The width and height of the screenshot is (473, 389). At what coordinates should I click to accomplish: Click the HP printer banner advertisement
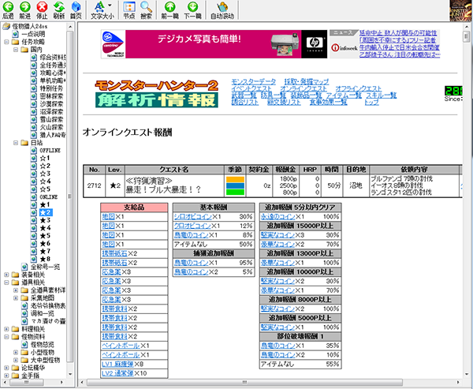214,44
